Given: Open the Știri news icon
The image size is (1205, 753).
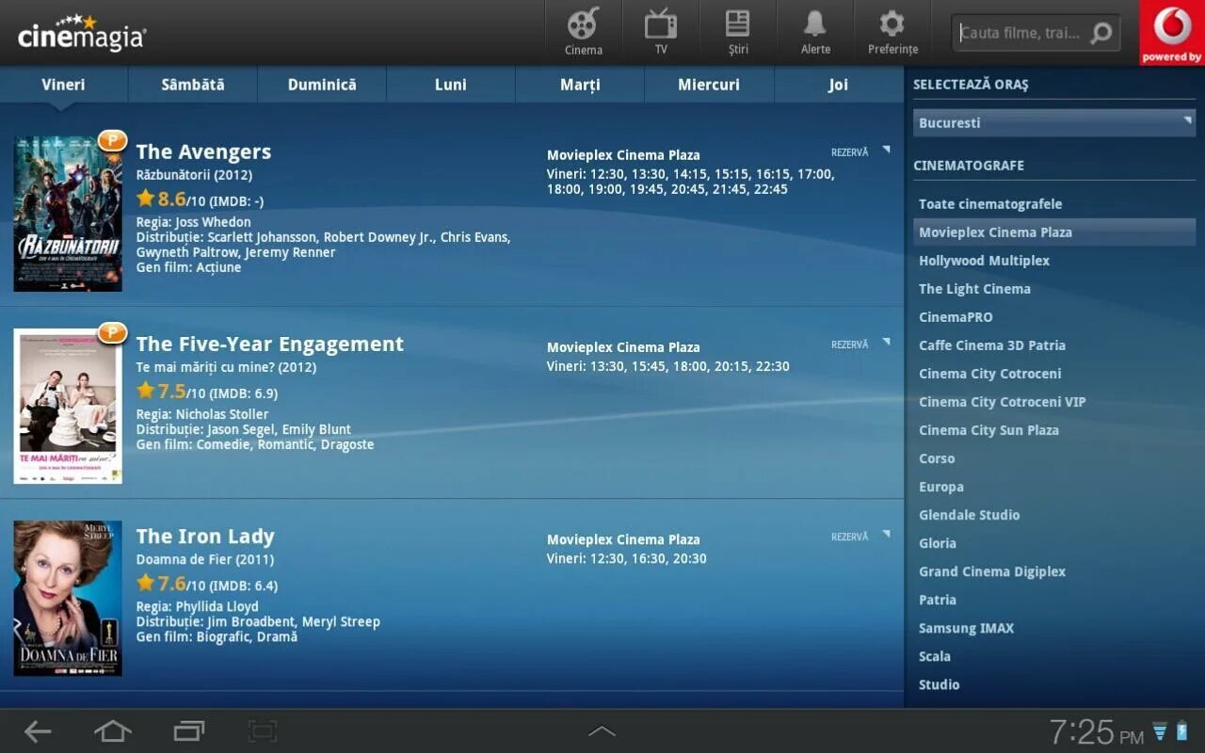Looking at the screenshot, I should pos(738,32).
